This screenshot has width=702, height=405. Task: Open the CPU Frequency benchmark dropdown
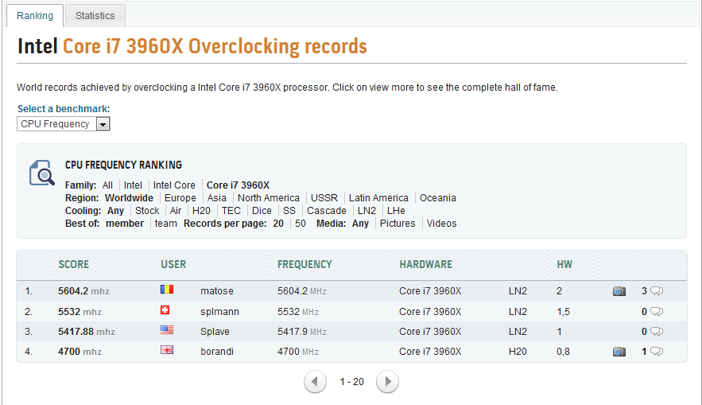click(x=103, y=124)
